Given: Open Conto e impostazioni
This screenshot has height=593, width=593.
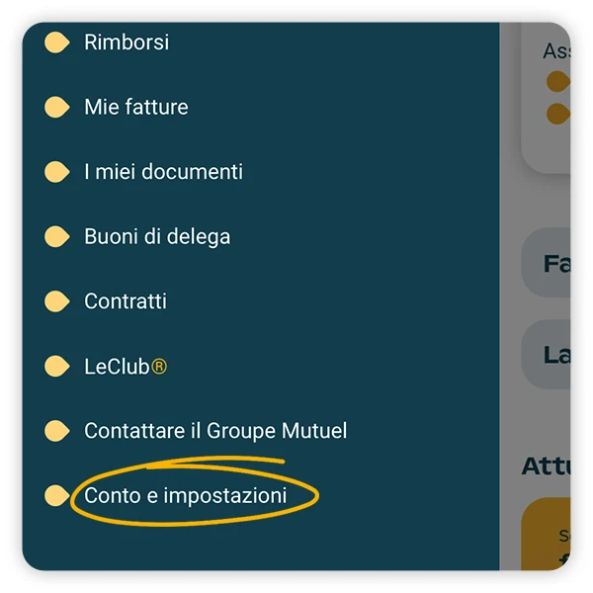Looking at the screenshot, I should pyautogui.click(x=186, y=495).
